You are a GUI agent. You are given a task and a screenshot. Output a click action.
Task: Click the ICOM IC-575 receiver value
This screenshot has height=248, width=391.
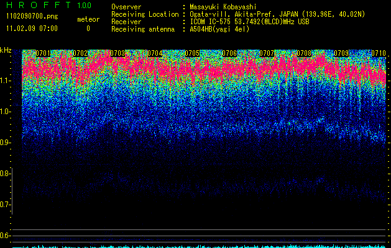pyautogui.click(x=249, y=22)
